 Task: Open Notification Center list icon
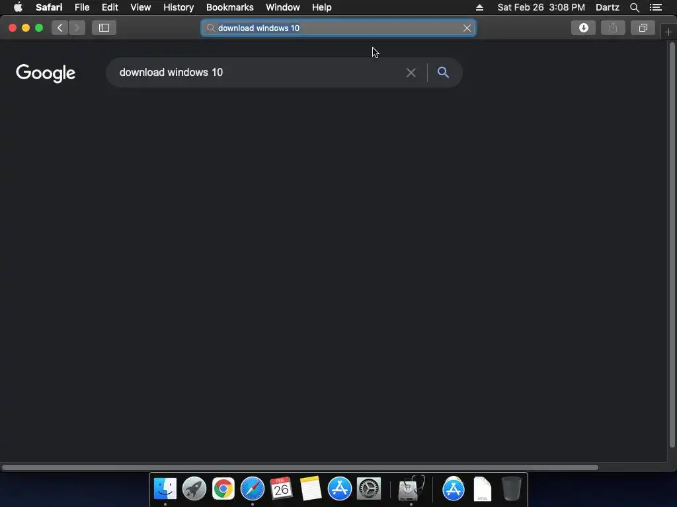coord(655,7)
